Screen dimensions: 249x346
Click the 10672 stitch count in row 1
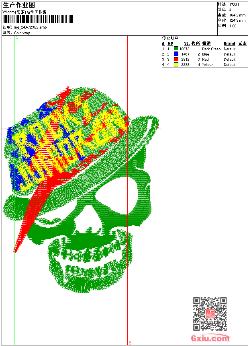pyautogui.click(x=184, y=49)
